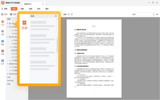
Task: Switch to the 转换 ribbon tab
Action: point(22,9)
